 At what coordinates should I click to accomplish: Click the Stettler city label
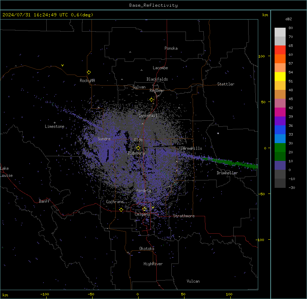pyautogui.click(x=226, y=84)
